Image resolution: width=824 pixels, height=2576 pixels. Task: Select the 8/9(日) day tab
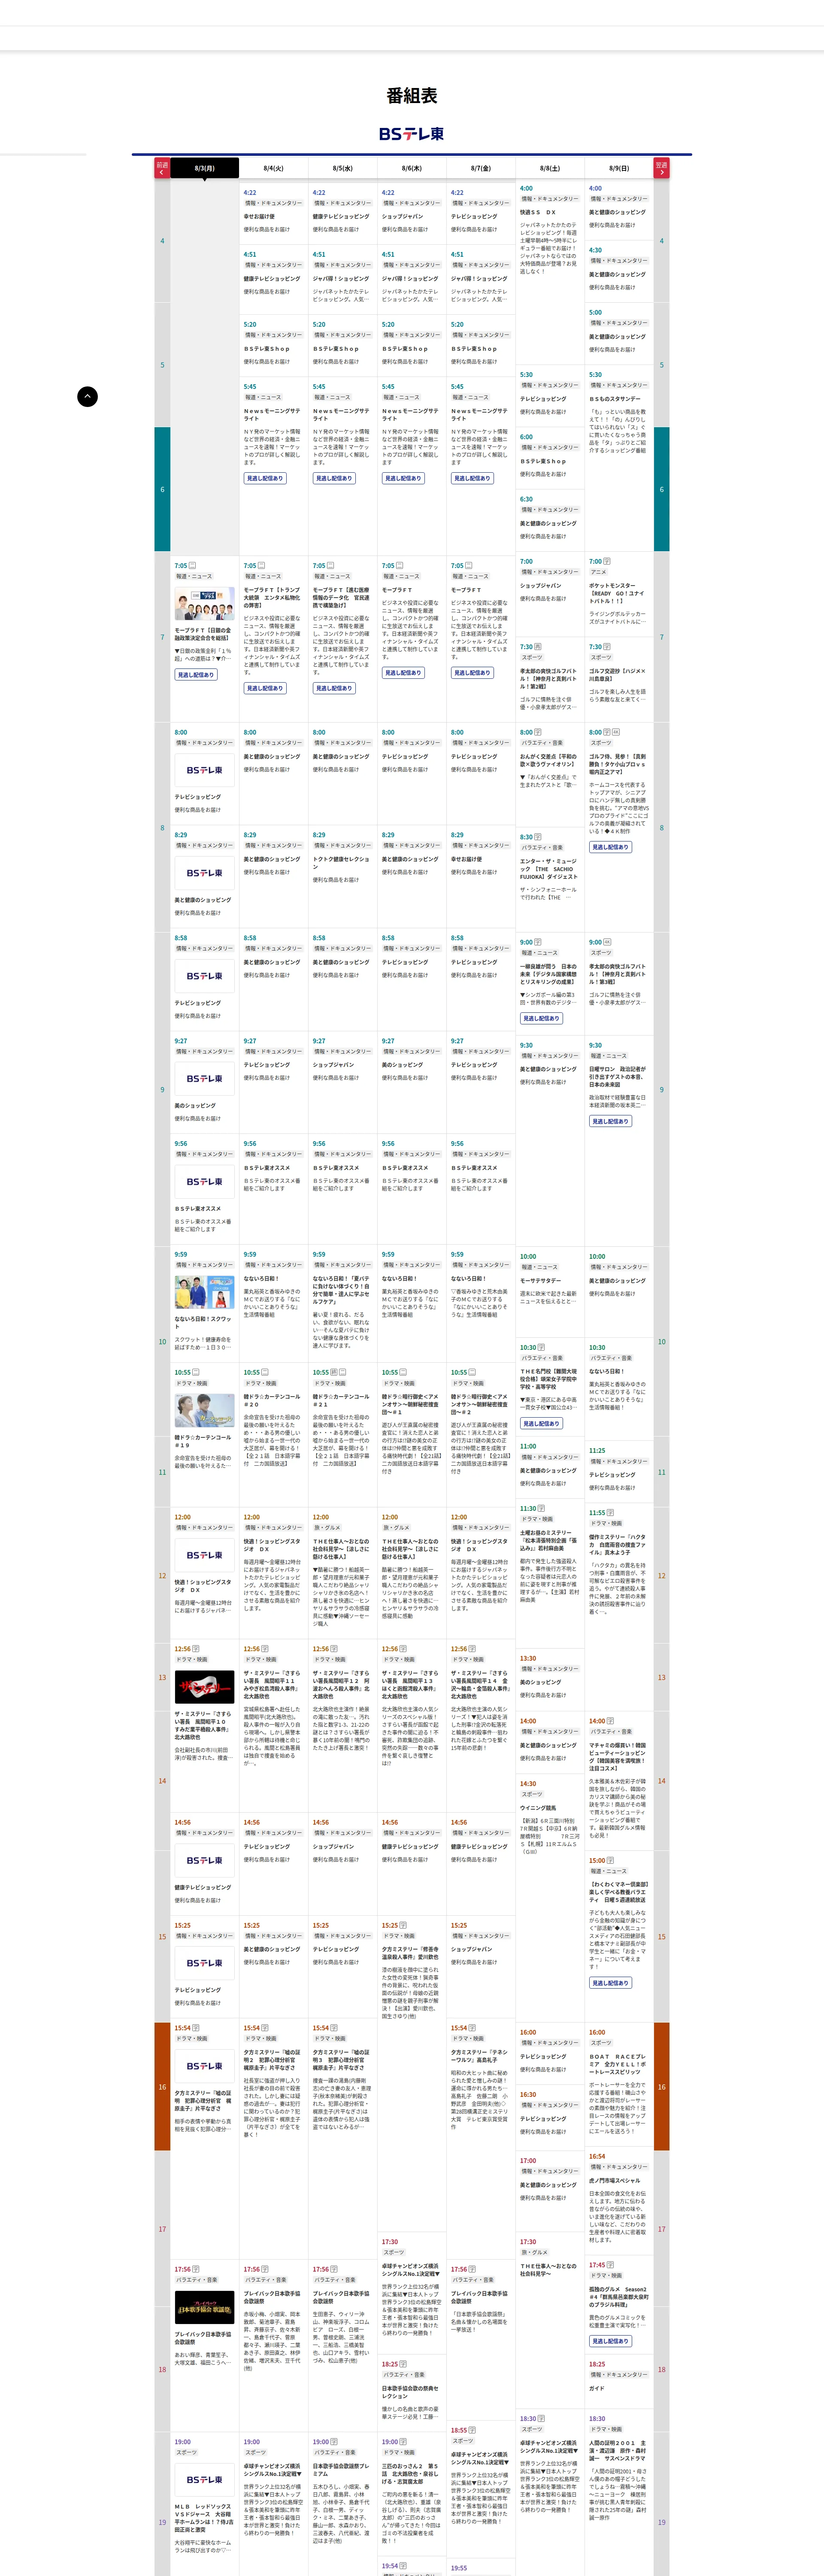click(619, 168)
